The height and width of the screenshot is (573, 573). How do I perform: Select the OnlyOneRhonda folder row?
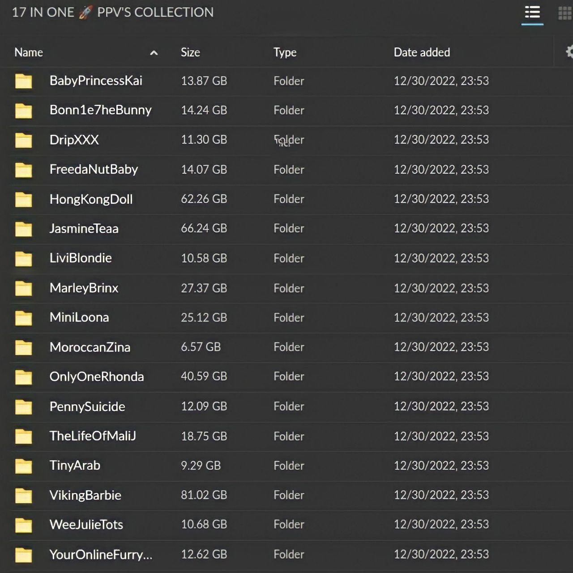tap(286, 377)
